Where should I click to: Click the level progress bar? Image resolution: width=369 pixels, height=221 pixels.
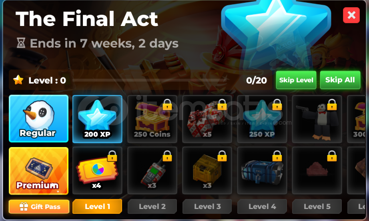pos(149,80)
